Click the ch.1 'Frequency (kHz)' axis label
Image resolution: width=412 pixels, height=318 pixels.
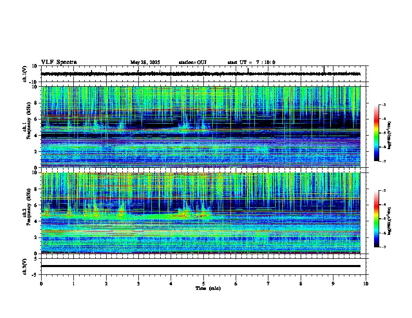29,121
